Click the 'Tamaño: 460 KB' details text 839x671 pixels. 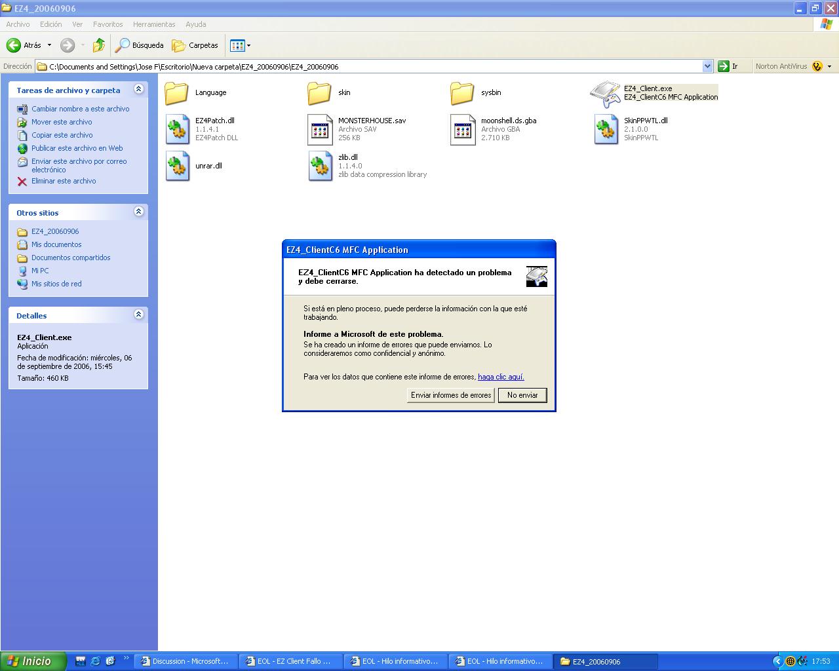43,378
